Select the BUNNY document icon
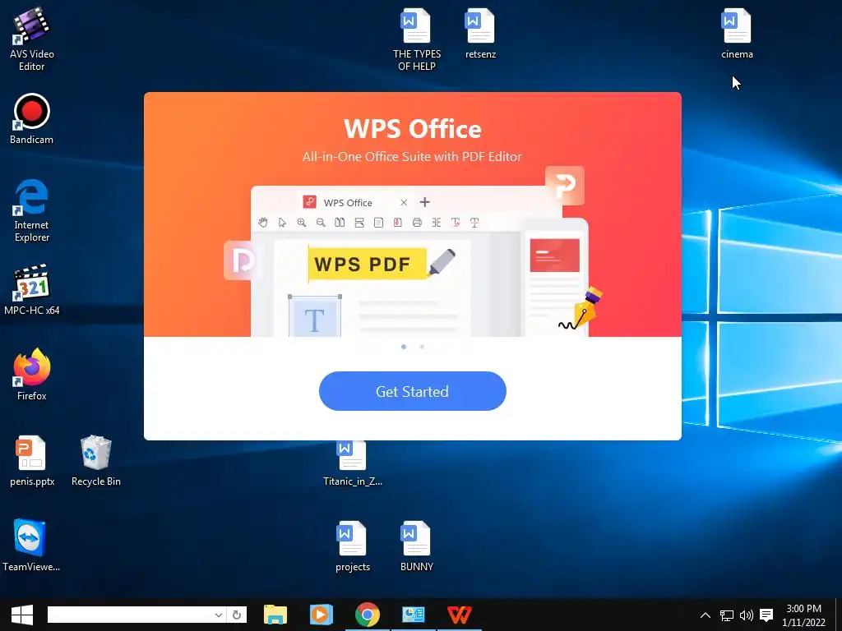Screen dimensions: 842x631 [x=416, y=546]
